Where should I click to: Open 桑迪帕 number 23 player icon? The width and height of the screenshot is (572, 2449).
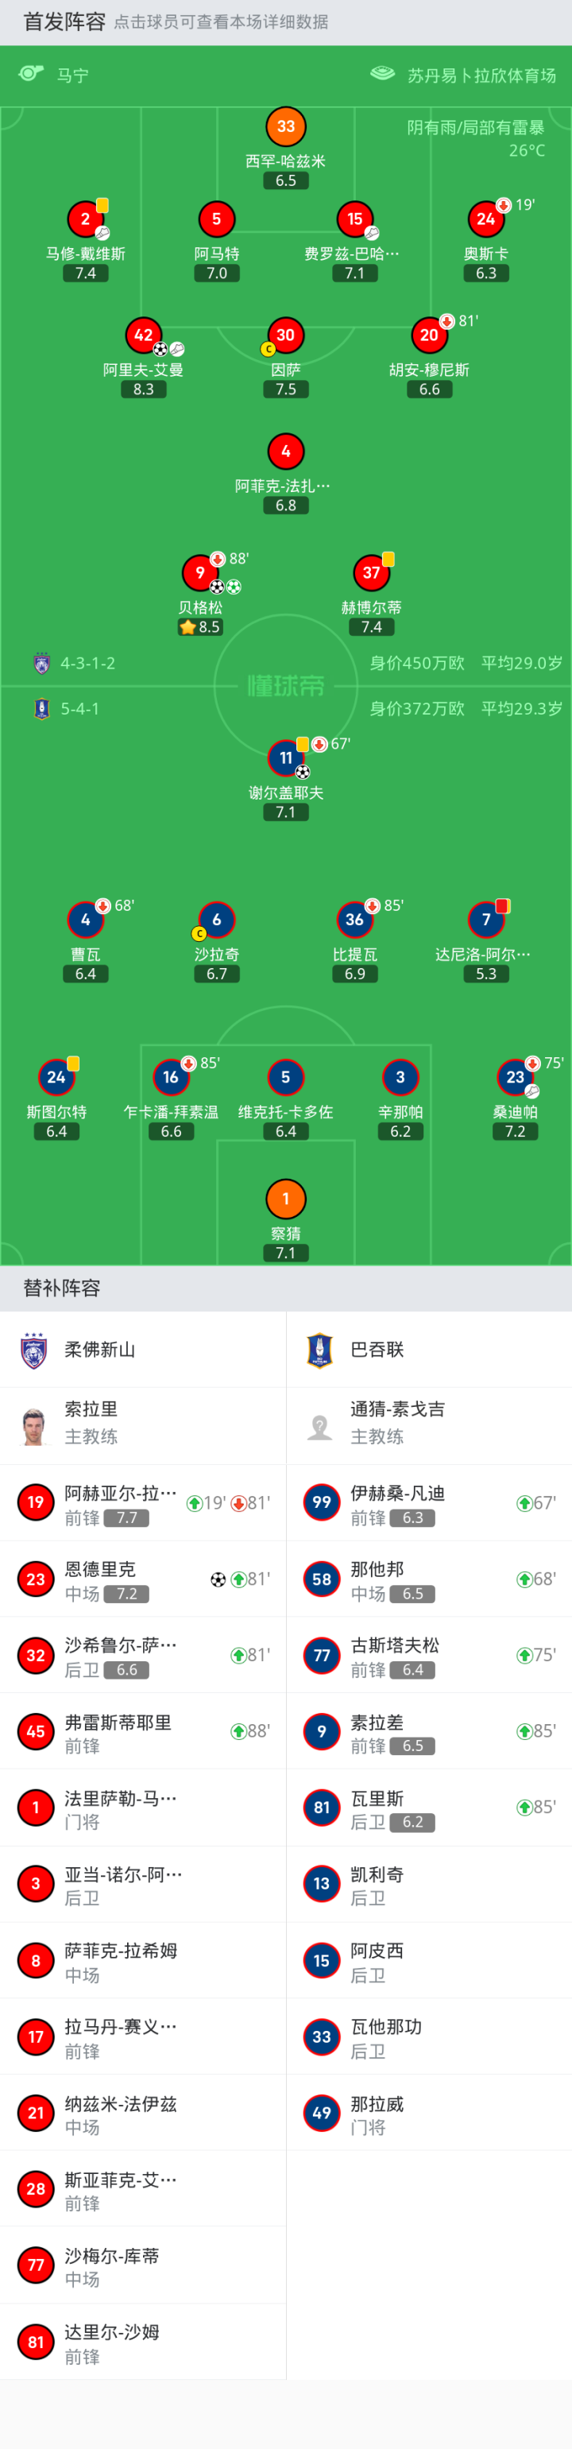(515, 1077)
